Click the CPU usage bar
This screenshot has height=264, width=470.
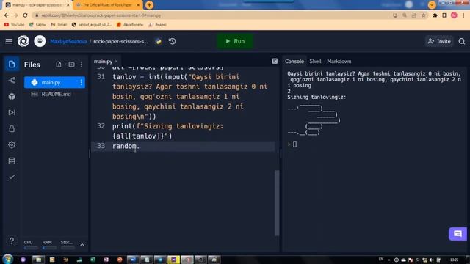[x=31, y=248]
